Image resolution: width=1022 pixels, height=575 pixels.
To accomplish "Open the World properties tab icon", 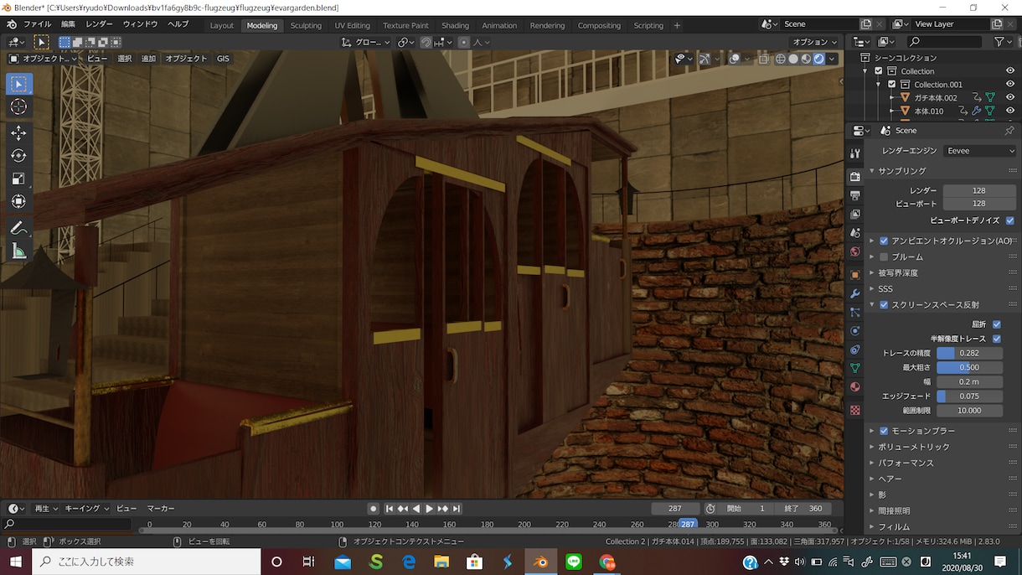I will pyautogui.click(x=854, y=251).
